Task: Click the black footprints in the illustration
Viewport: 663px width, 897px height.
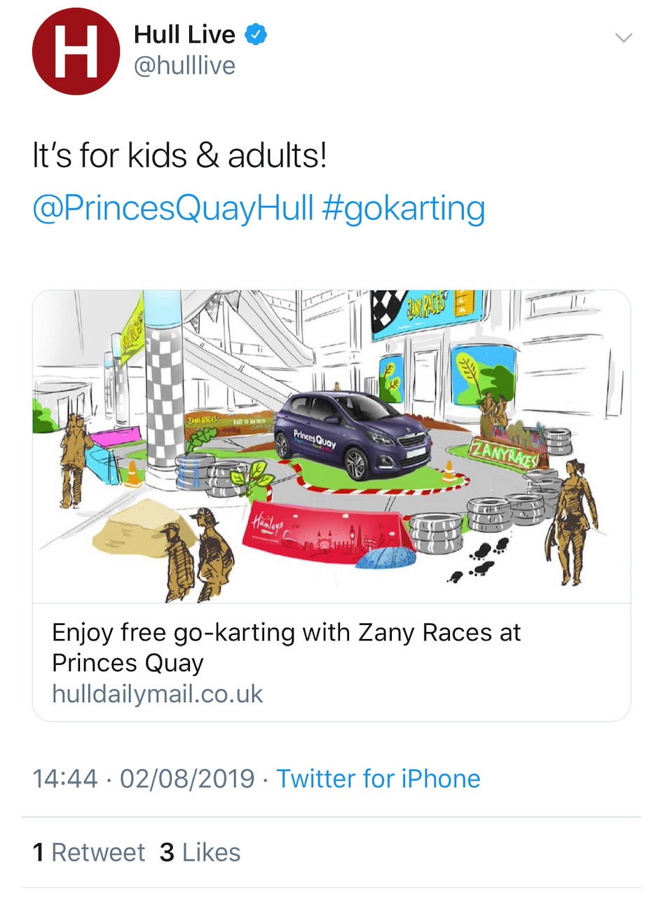Action: pyautogui.click(x=478, y=559)
